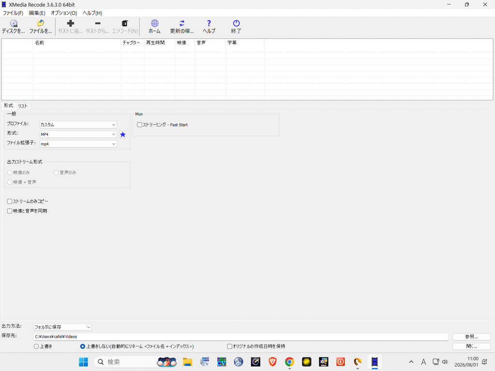Click the 開く... open button
Viewport: 495px width, 371px height.
(x=471, y=346)
